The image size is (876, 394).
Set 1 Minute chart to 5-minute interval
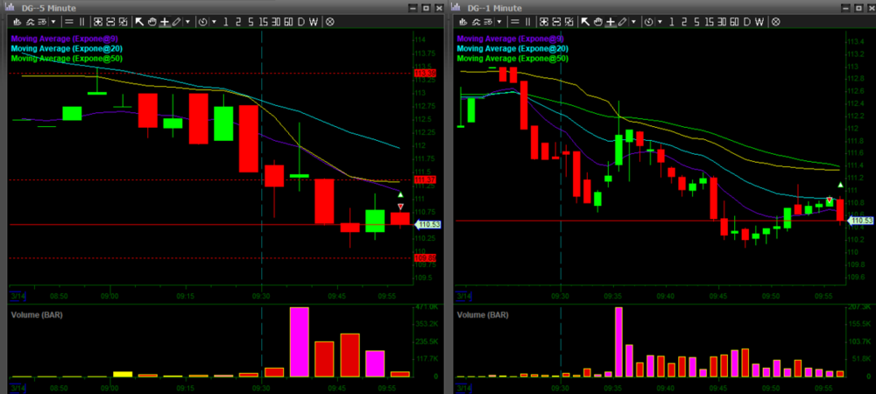coord(696,21)
